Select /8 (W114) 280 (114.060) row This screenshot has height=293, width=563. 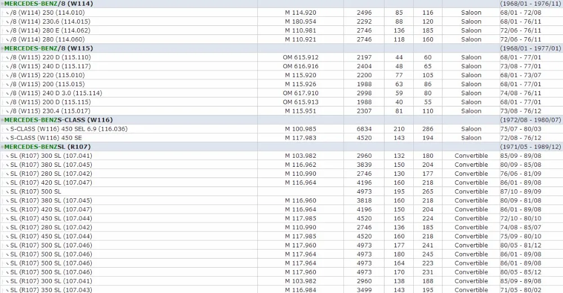(x=281, y=39)
